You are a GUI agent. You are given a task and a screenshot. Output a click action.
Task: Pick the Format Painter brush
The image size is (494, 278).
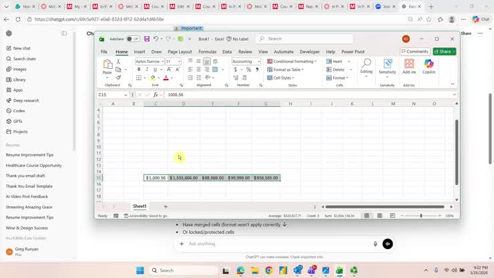click(118, 78)
